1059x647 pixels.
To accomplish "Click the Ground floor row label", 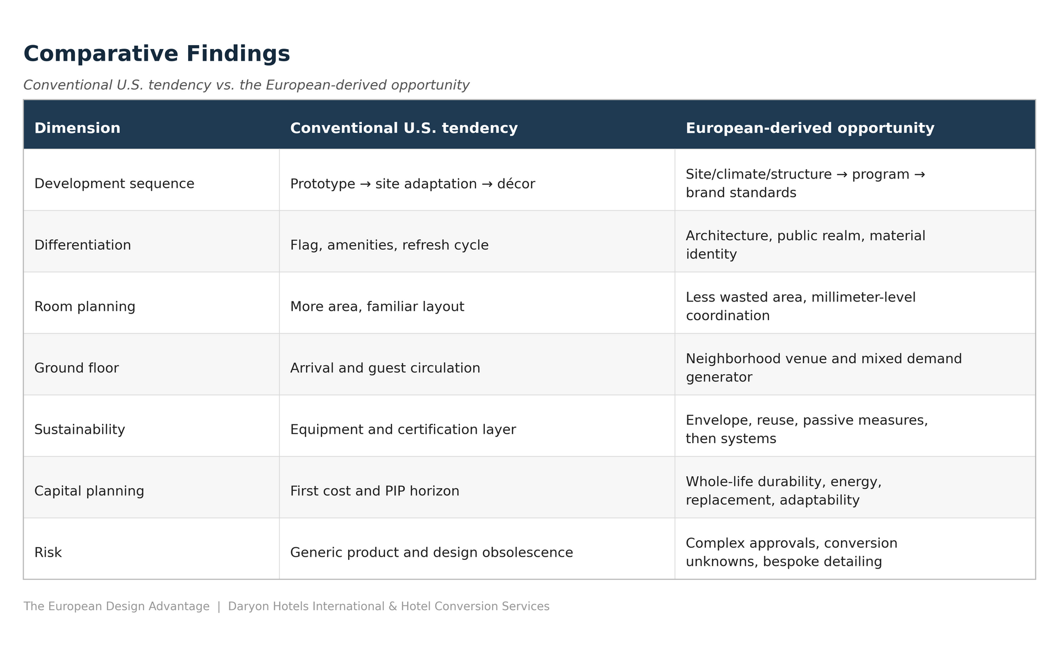I will 76,368.
